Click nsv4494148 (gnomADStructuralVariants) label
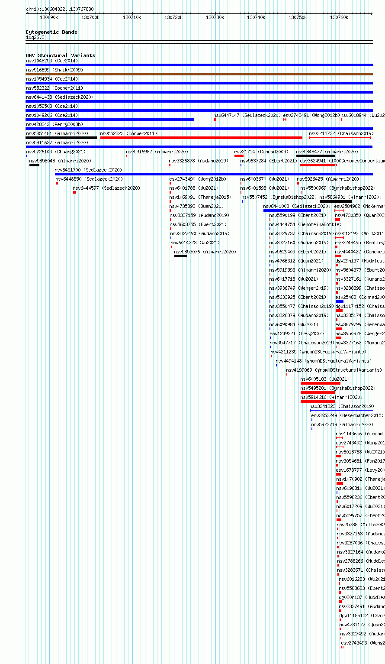Image resolution: width=385 pixels, height=664 pixels. (324, 361)
